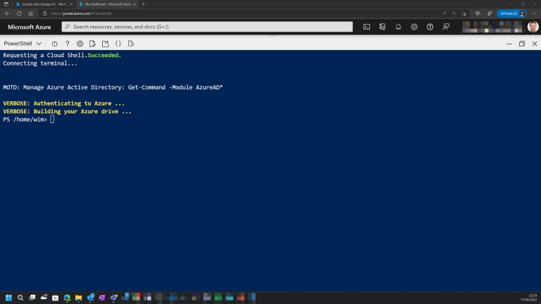
Task: Open the Windows Start menu
Action: pyautogui.click(x=8, y=298)
